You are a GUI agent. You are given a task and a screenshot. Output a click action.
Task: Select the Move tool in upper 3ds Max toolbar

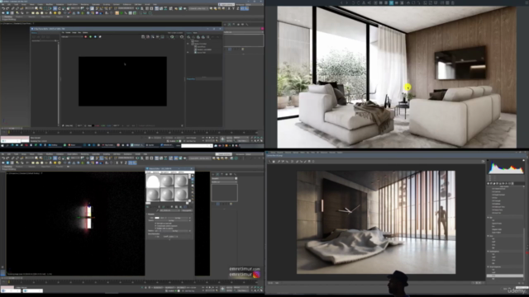(55, 8)
